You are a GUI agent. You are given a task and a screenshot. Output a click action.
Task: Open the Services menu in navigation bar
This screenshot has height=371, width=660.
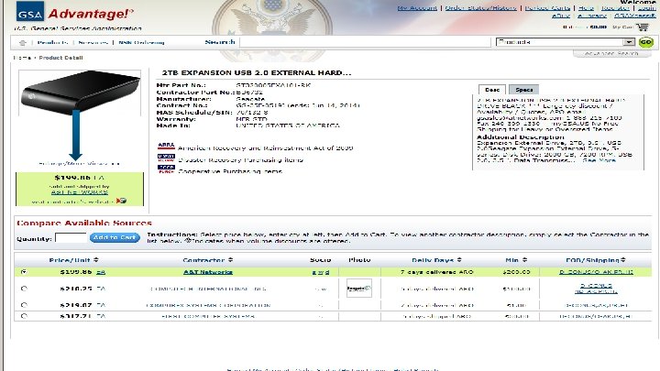click(93, 42)
